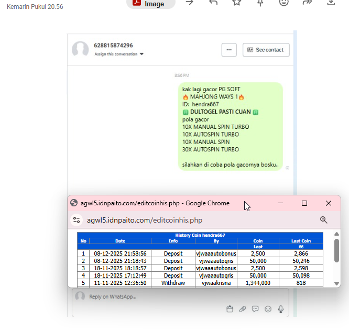
Task: Select date cell 08-12-2025 21:58:56
Action: pos(120,253)
